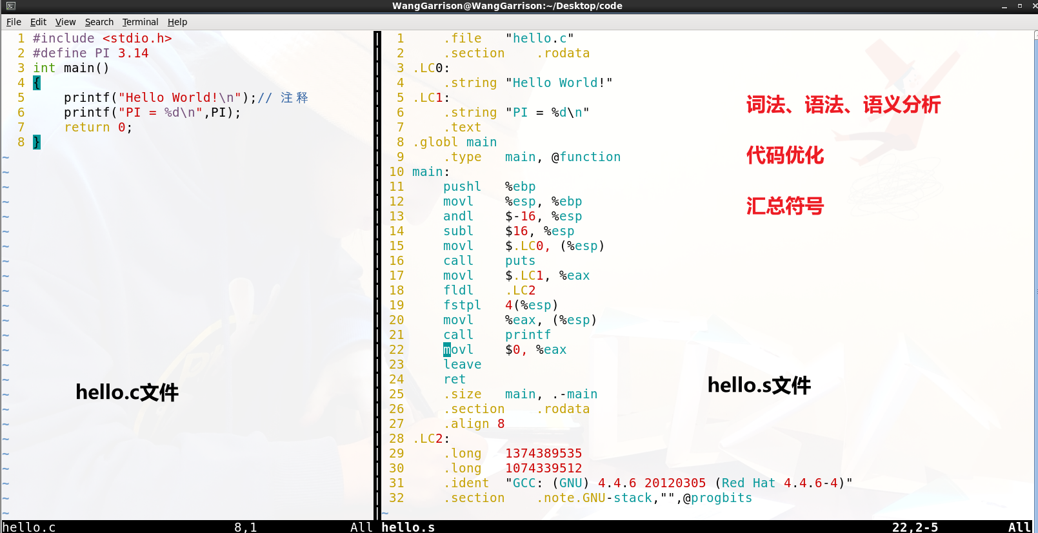Click the hello.s status bar filename
The width and height of the screenshot is (1038, 533).
(x=408, y=527)
